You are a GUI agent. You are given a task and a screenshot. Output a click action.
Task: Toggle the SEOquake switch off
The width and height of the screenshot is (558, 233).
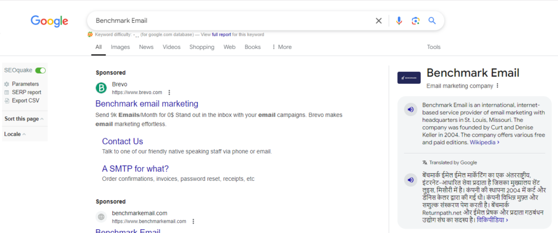pos(40,70)
